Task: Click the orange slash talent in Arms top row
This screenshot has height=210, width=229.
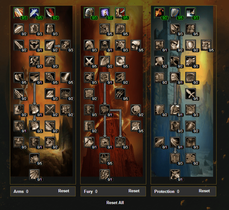Action: click(x=19, y=12)
